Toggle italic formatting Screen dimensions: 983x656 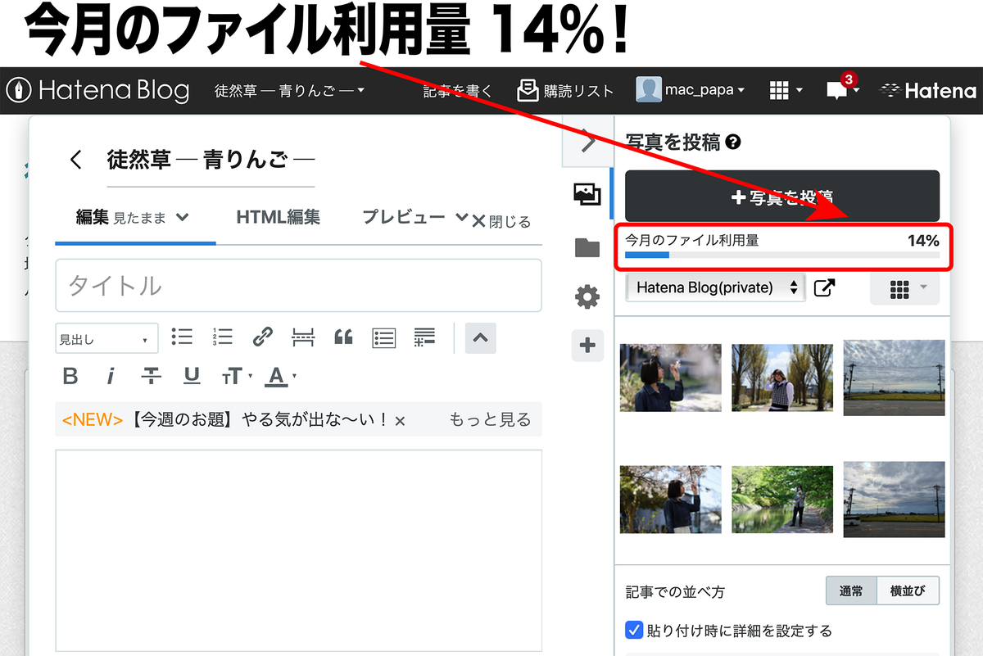pyautogui.click(x=111, y=377)
